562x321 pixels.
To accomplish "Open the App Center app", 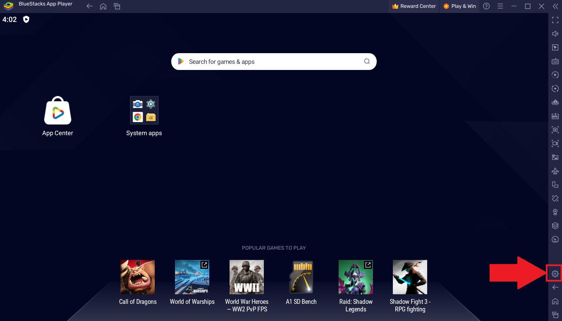I will click(x=58, y=117).
